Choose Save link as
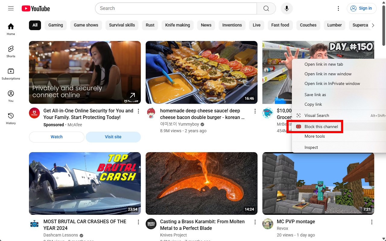 coord(339,95)
